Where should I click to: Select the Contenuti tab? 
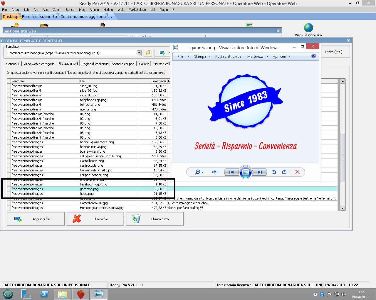[x=13, y=64]
